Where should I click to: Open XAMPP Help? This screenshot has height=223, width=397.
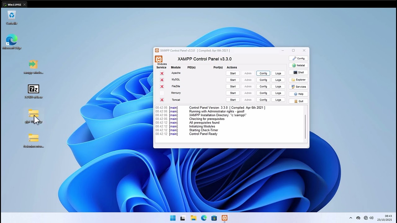(x=298, y=94)
